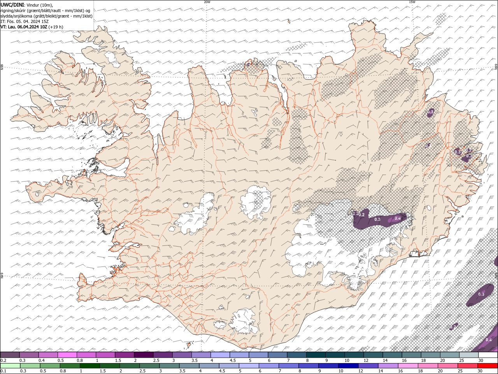The image size is (498, 374).
Task: Click the 0.4 value inside the central purple area
Action: (x=398, y=218)
